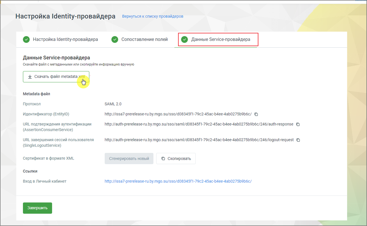Click URL подтверждения аутентификации label

(x=57, y=127)
